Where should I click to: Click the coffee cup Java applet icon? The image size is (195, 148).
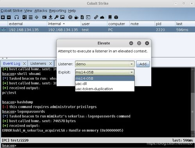pyautogui.click(x=76, y=17)
